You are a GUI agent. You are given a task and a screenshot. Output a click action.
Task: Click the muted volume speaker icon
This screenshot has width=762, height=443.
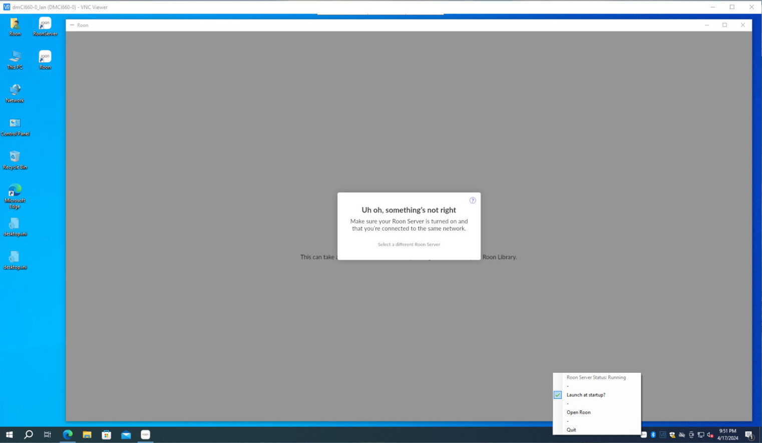pos(710,434)
